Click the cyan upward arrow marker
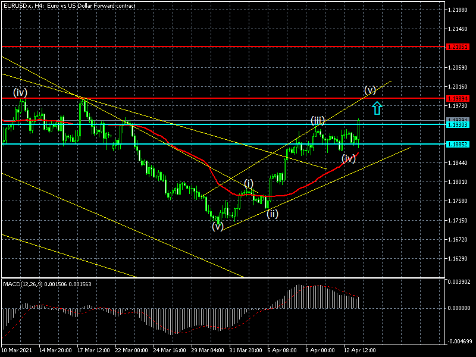This screenshot has height=357, width=476. pos(376,108)
